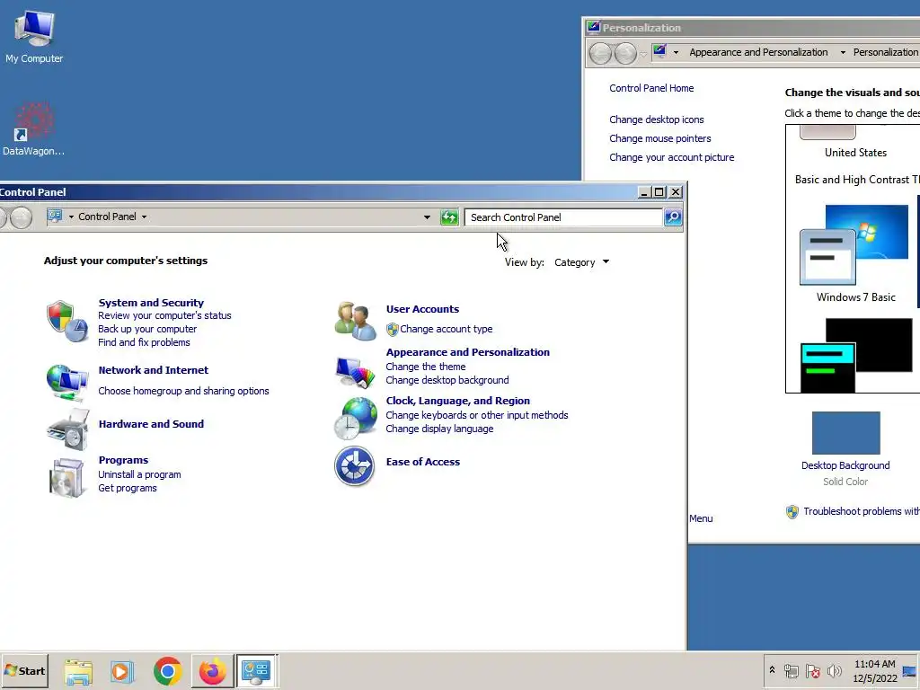This screenshot has width=920, height=690.
Task: Click the volume speaker tray icon
Action: click(834, 671)
